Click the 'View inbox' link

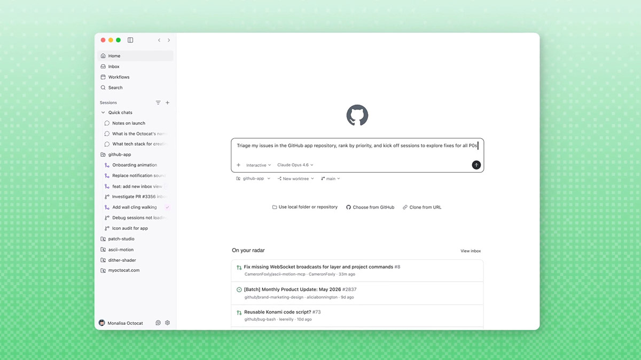coord(471,251)
